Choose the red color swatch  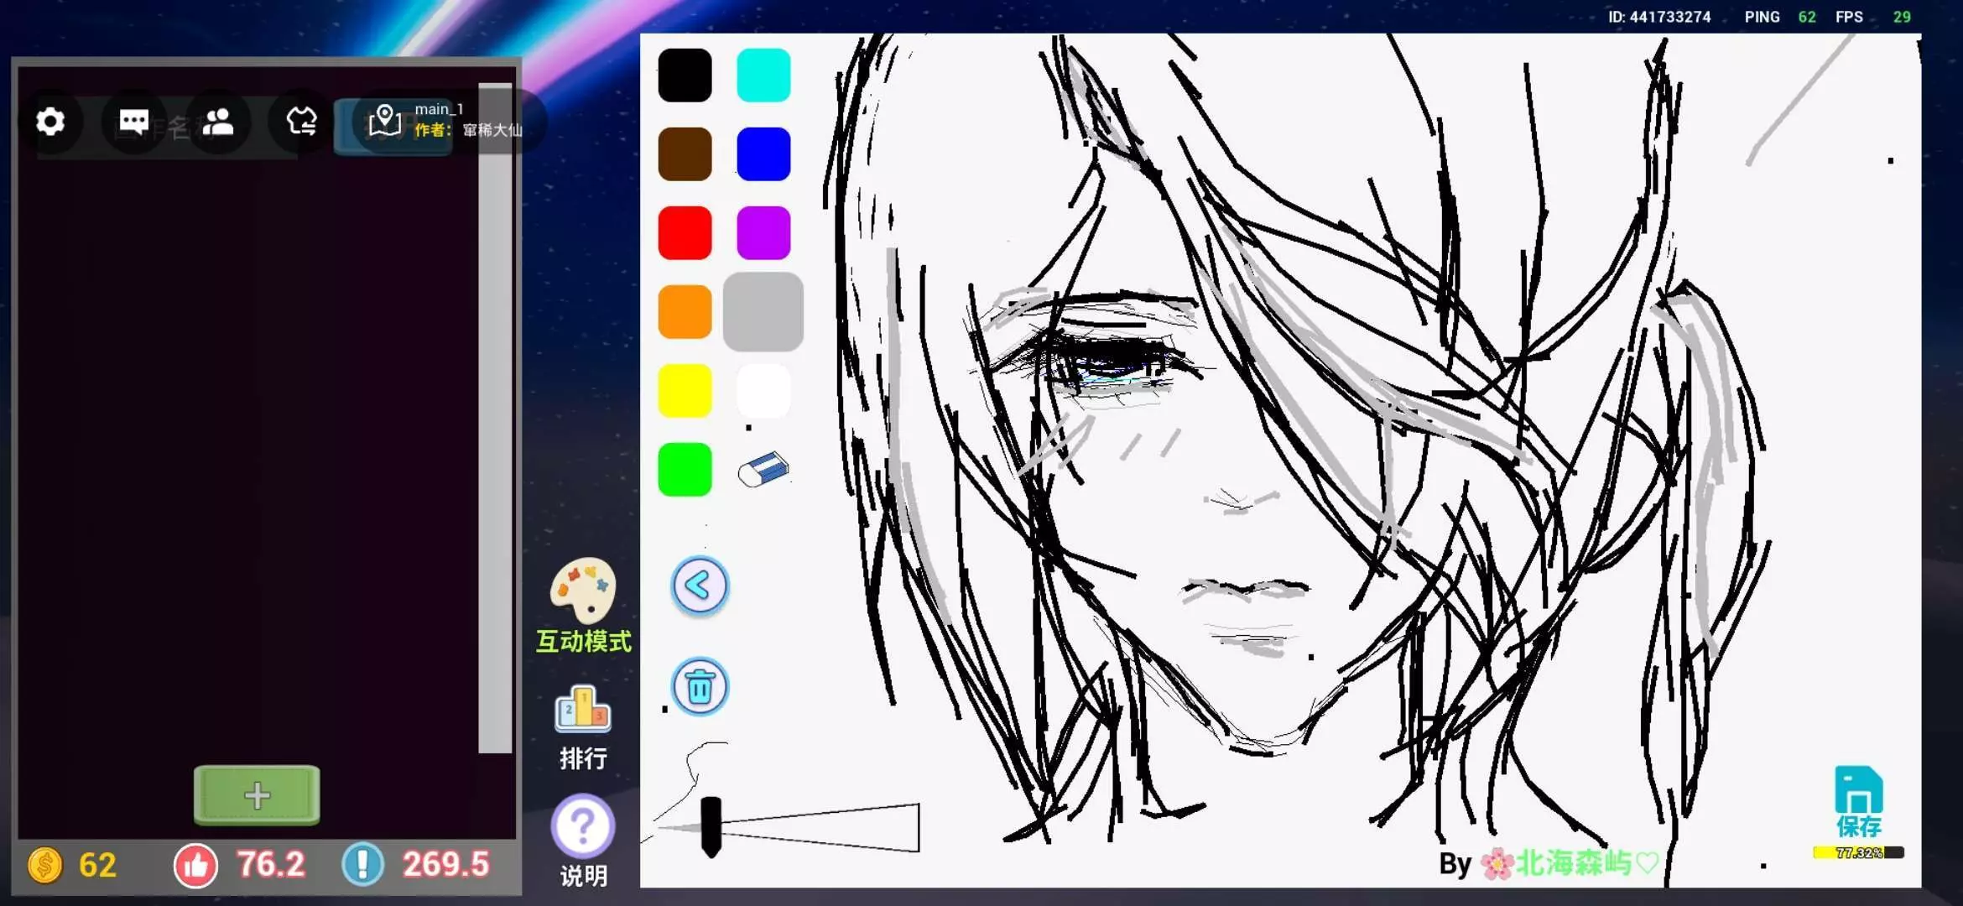(685, 233)
